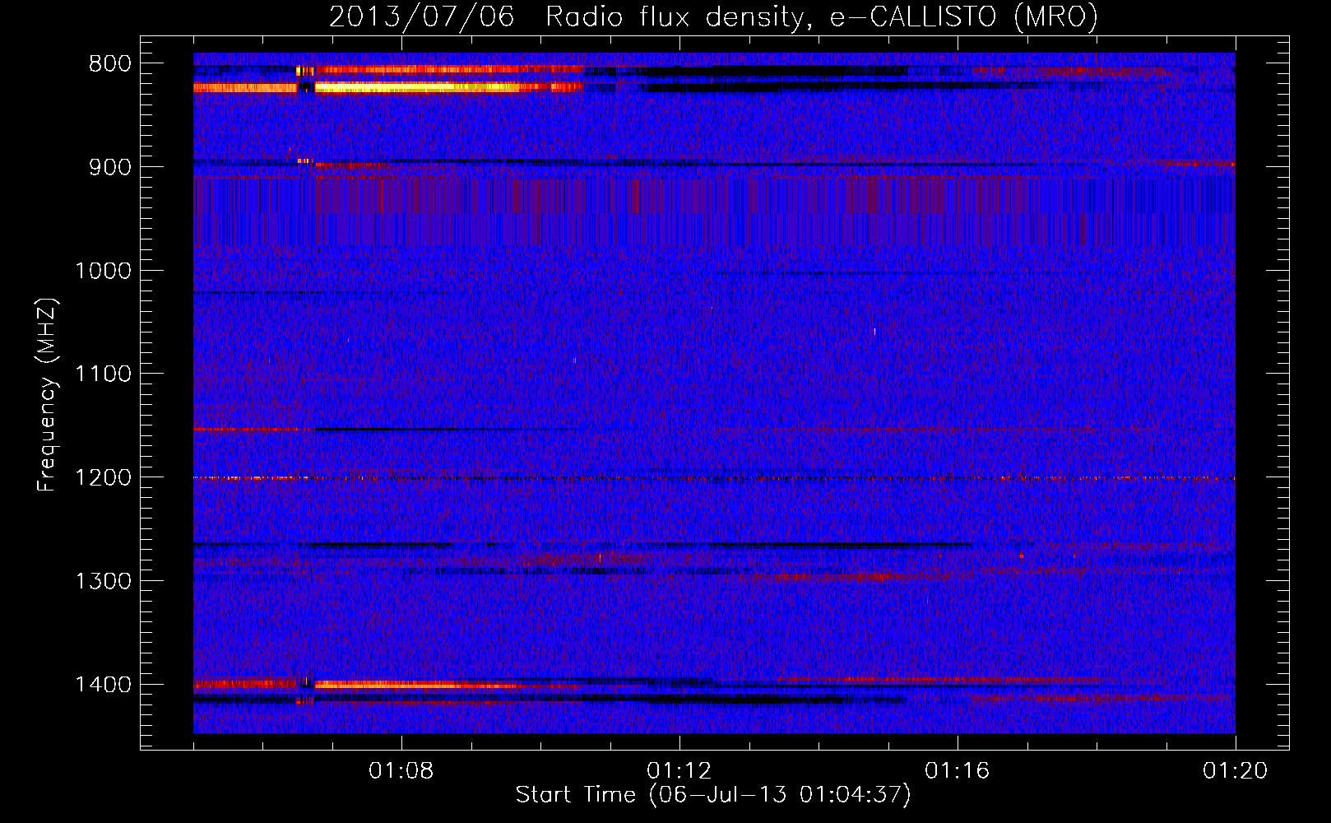This screenshot has width=1331, height=823.
Task: Click the plot title "2013/07/06 Radio flux density, e-CALLISTO (MRO)"
Action: pyautogui.click(x=713, y=16)
